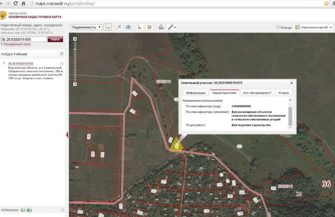The image size is (335, 217).
Task: Click the browser bookmark star icon
Action: [326, 4]
